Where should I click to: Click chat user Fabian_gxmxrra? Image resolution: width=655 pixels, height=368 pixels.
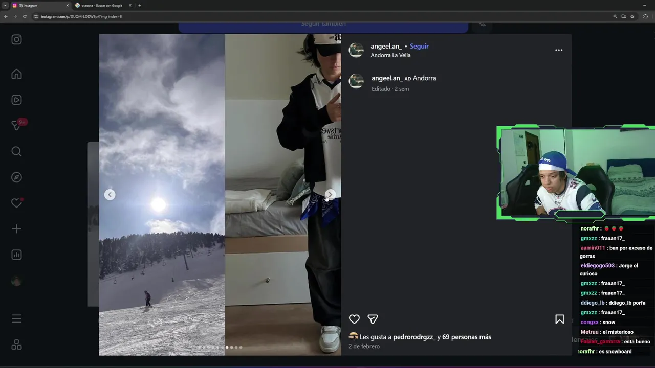pos(600,342)
